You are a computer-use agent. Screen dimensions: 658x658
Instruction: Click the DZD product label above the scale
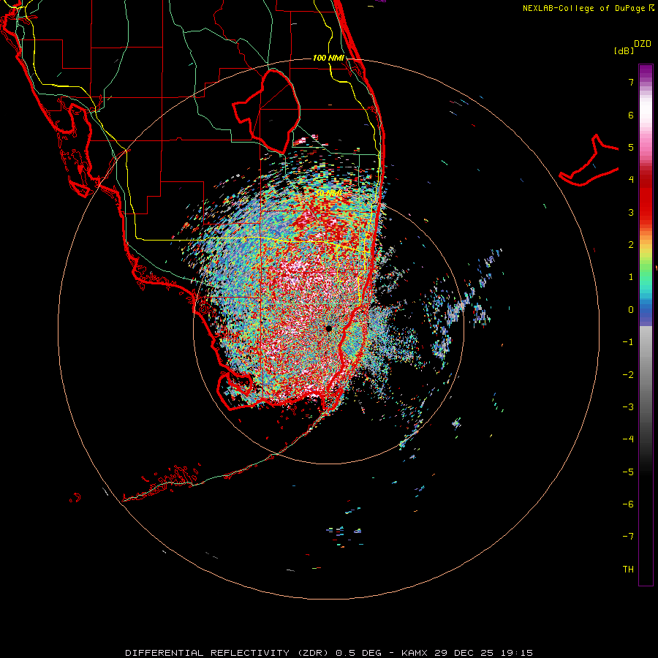coord(643,44)
